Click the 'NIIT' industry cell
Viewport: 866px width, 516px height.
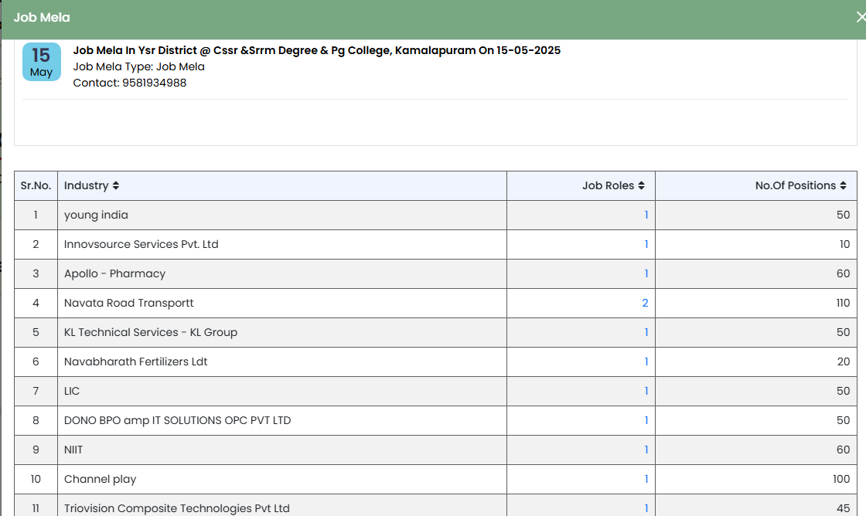[x=282, y=450]
